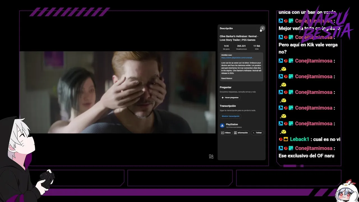Click the 'cual es no vi' chat message
The image size is (359, 202).
pos(327,139)
